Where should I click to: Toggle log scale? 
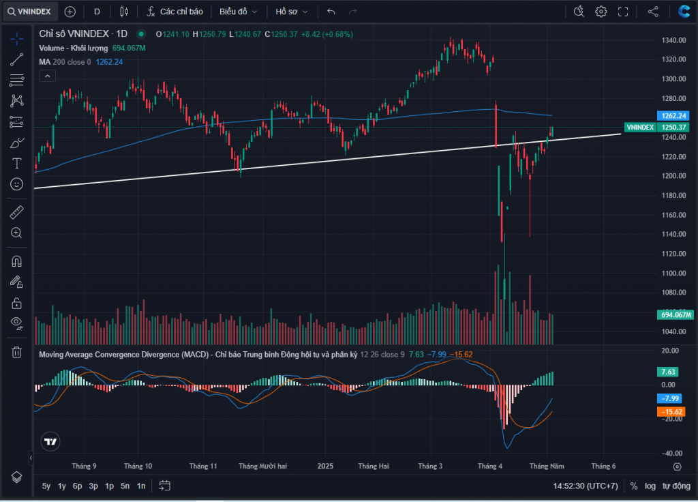(650, 486)
